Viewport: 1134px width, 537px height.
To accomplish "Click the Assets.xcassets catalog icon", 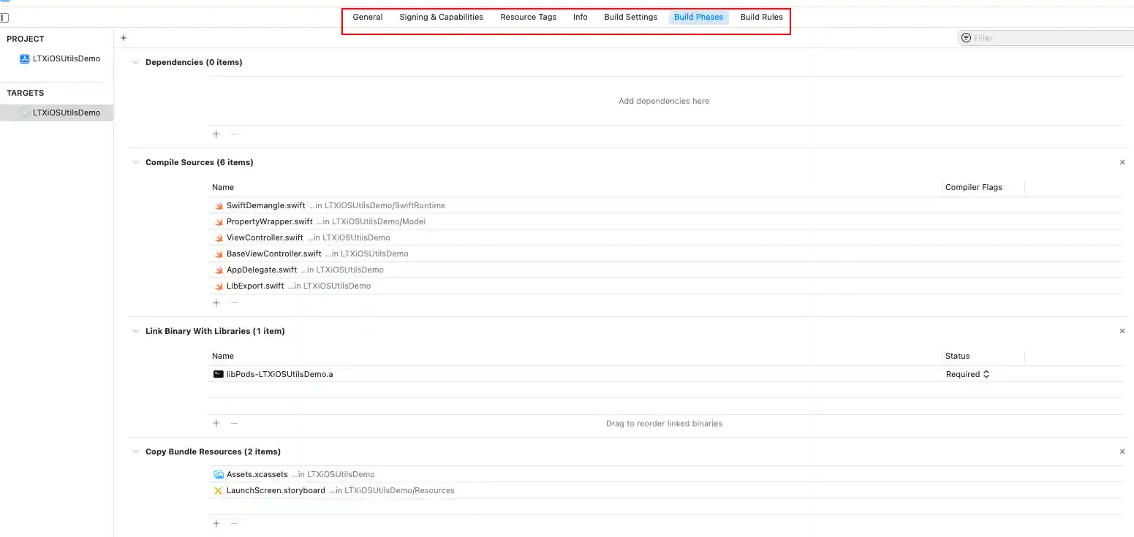I will [219, 474].
